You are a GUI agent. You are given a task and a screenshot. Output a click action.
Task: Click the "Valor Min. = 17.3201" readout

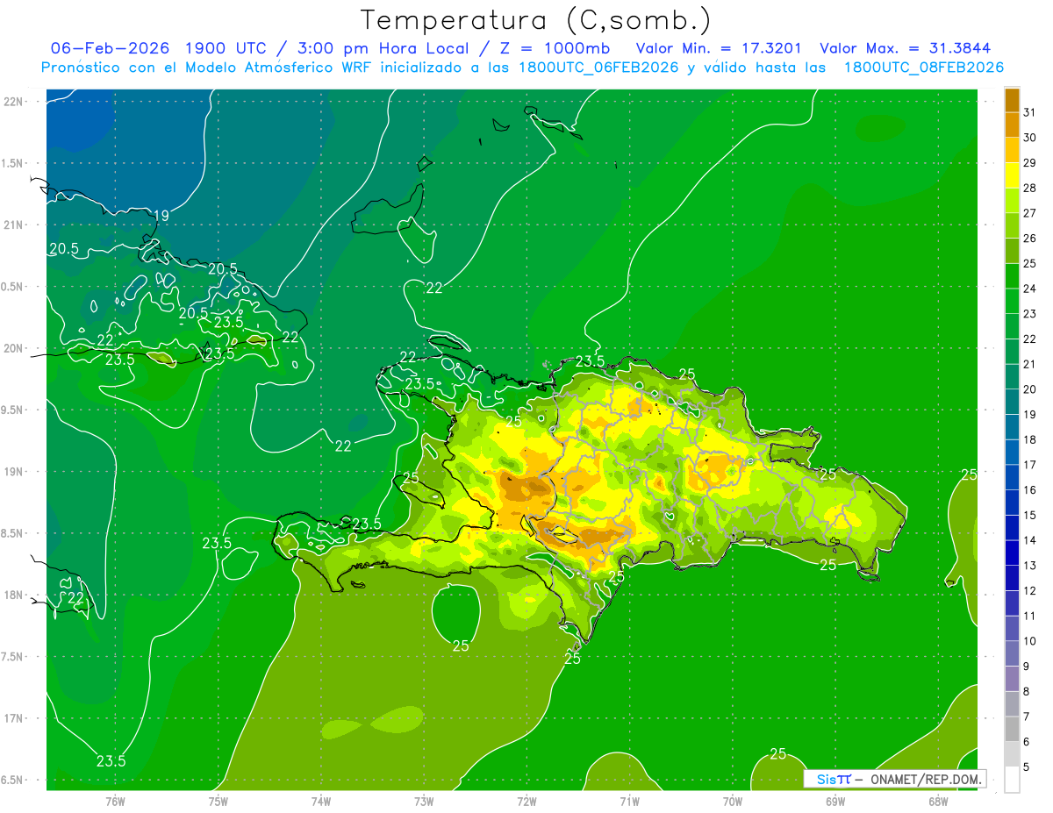(718, 48)
